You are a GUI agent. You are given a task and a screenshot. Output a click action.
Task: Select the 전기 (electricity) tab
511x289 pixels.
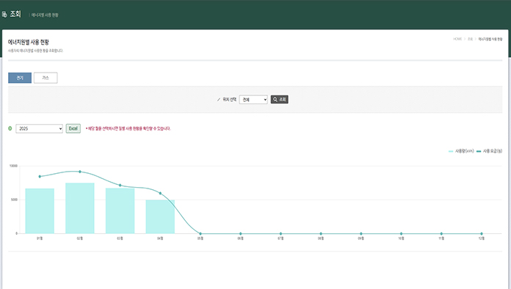20,78
